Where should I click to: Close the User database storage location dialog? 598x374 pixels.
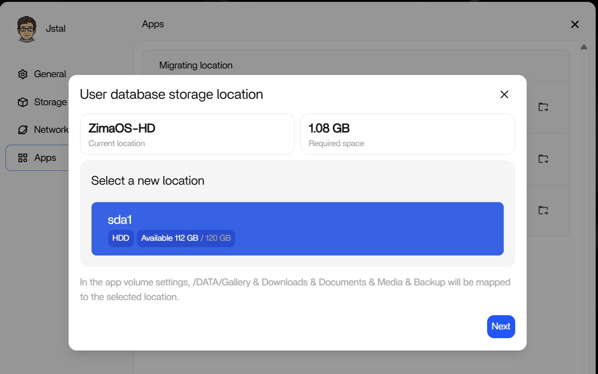tap(504, 94)
